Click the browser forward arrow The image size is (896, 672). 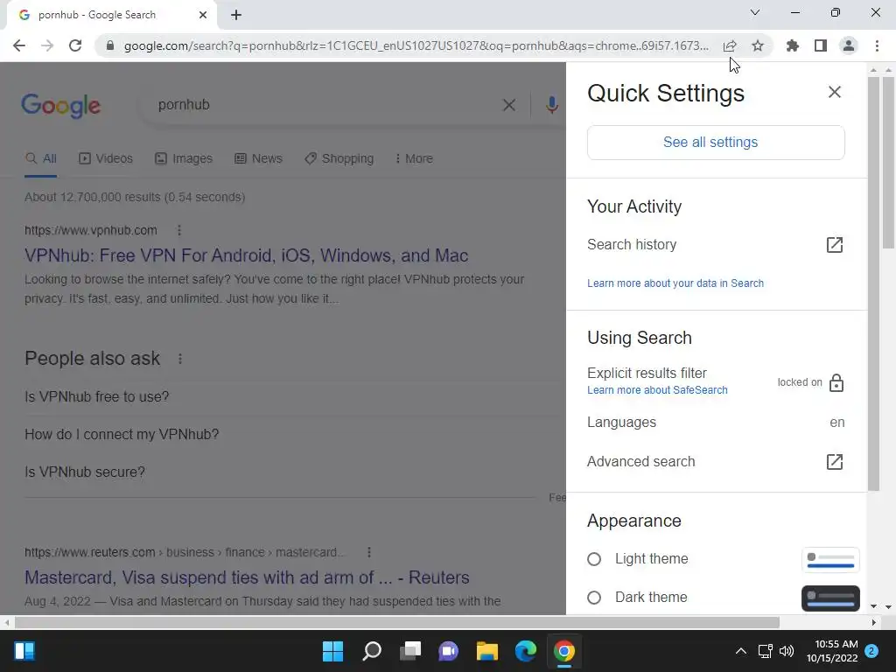(47, 45)
